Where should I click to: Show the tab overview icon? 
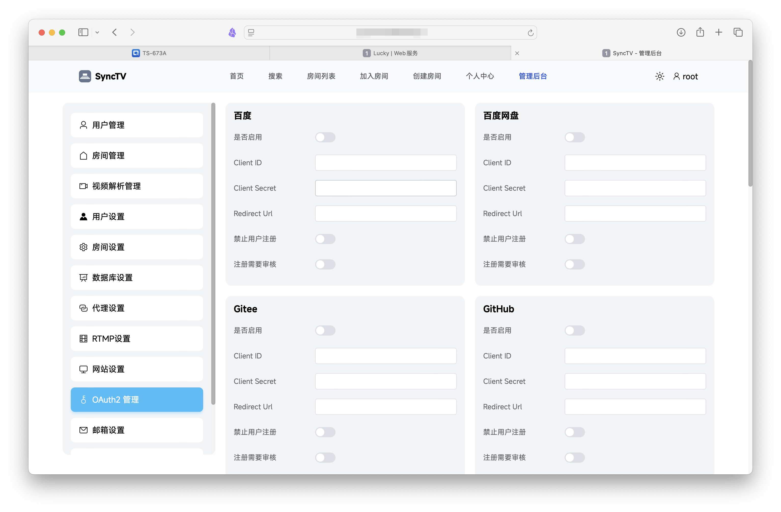(x=738, y=32)
